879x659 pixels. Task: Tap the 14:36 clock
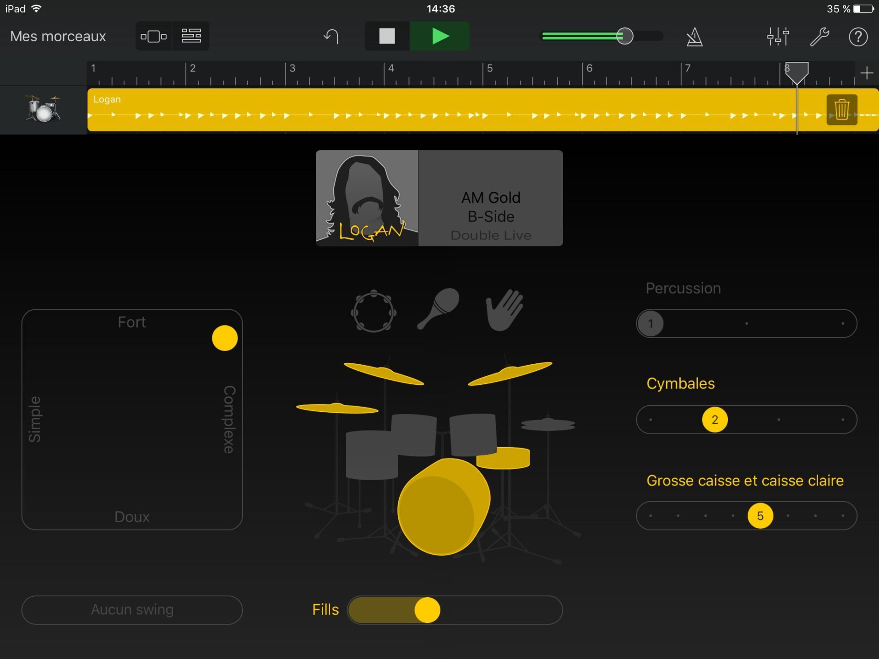[440, 9]
